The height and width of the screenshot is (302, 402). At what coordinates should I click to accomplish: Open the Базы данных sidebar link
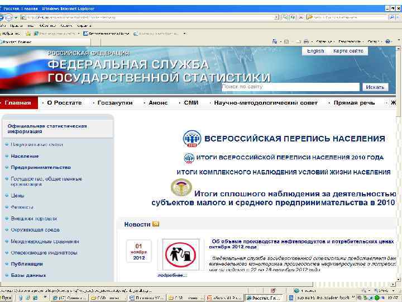tap(28, 275)
